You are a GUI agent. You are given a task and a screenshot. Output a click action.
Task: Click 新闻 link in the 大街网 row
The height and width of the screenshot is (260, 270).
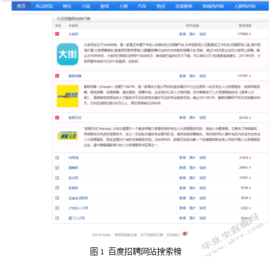click(x=182, y=34)
